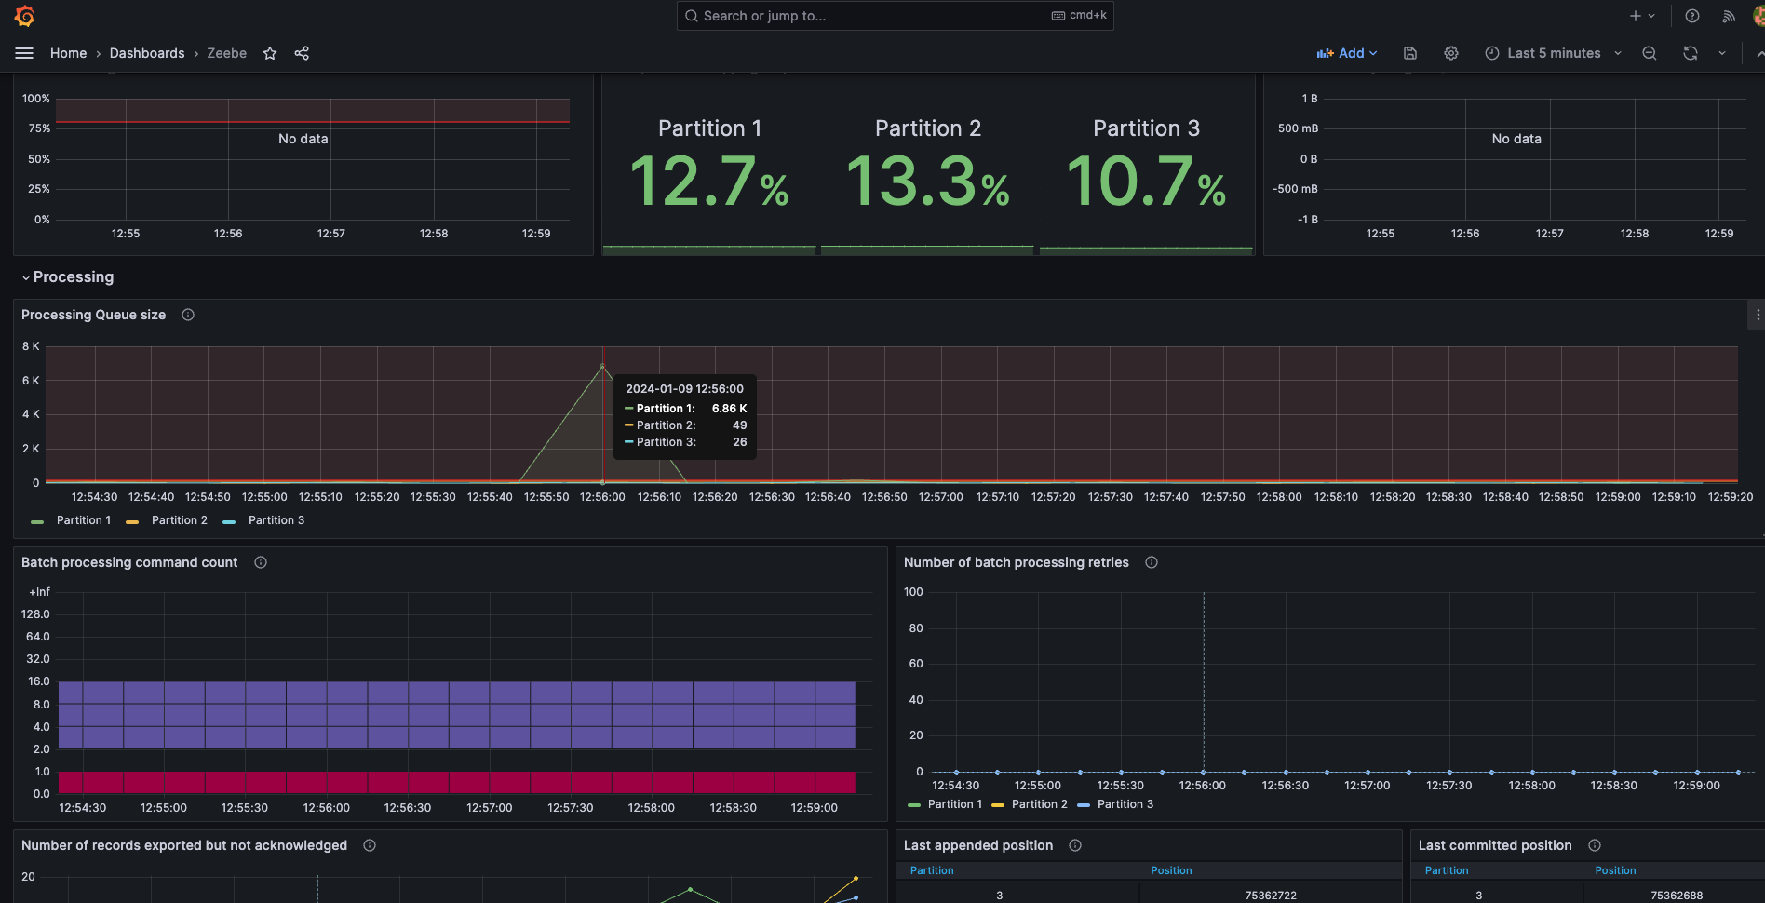Image resolution: width=1765 pixels, height=903 pixels.
Task: Toggle Partition 2 in Queue size legend
Action: (179, 520)
